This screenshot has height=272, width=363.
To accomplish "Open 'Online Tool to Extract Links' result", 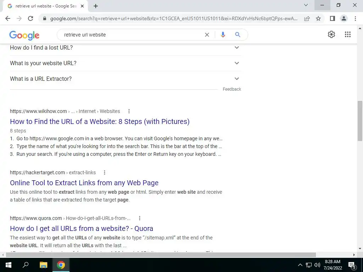I will pyautogui.click(x=84, y=183).
